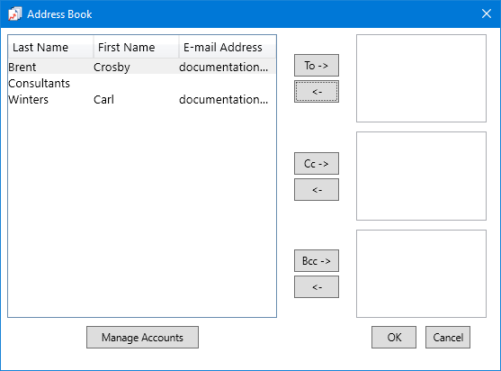
Task: Add selected contact with the Bcc -> button
Action: click(x=317, y=261)
